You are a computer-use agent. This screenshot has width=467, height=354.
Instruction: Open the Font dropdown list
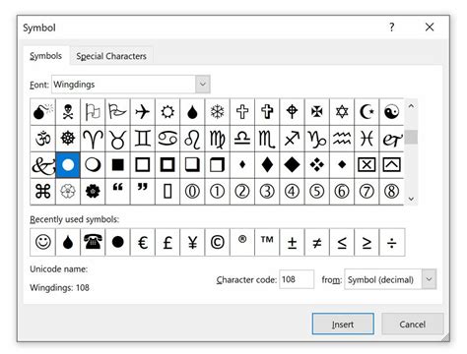(203, 85)
